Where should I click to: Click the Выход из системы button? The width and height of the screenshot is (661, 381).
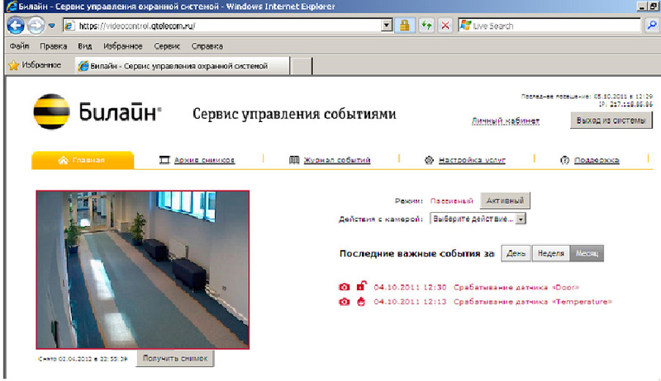pyautogui.click(x=611, y=120)
